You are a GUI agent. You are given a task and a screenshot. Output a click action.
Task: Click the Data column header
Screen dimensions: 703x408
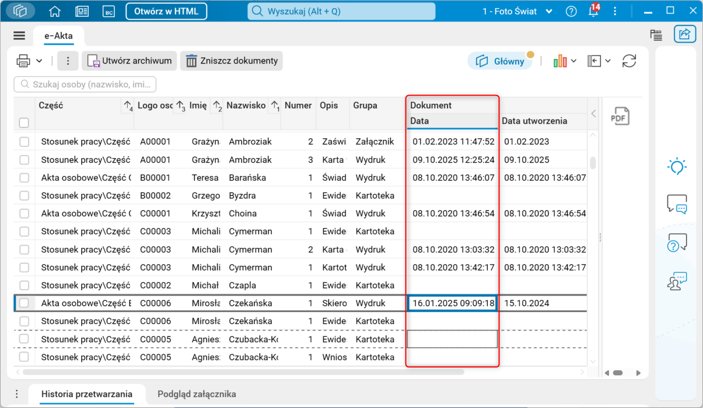click(452, 121)
